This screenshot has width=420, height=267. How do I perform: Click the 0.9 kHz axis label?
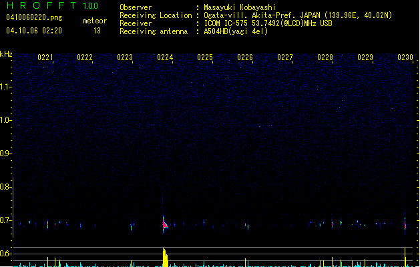(5, 154)
